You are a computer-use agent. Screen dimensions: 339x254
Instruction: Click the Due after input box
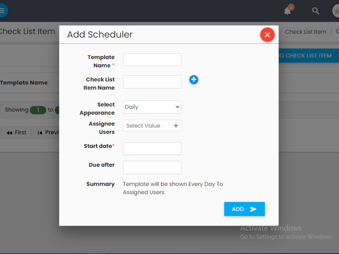coord(152,167)
